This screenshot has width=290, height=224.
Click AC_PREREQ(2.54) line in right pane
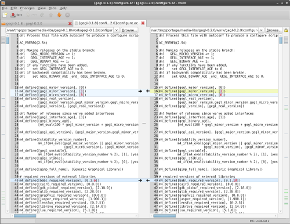tap(173, 43)
